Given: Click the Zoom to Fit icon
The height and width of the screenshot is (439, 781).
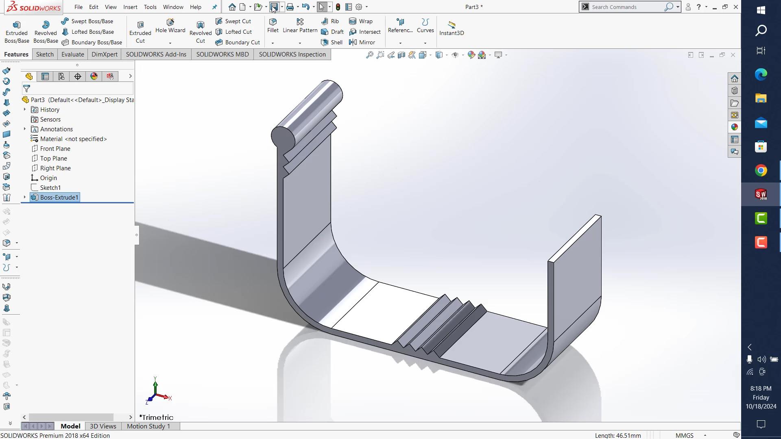Looking at the screenshot, I should tap(369, 55).
